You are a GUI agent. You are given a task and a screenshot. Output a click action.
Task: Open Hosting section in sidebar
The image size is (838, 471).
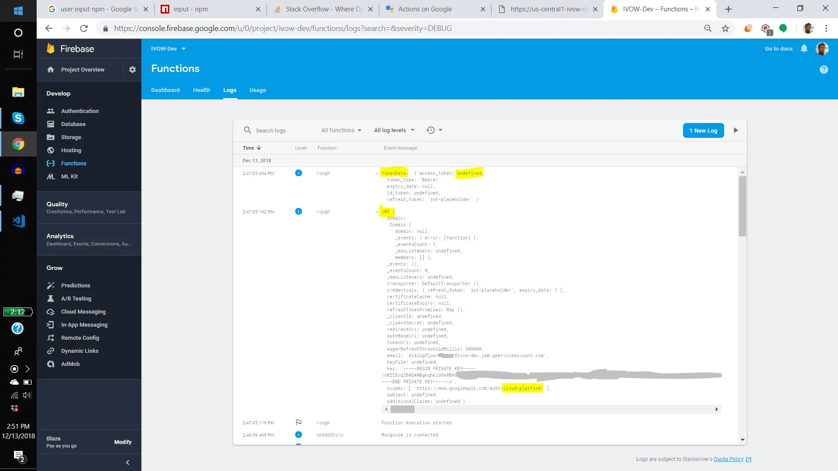pyautogui.click(x=71, y=150)
